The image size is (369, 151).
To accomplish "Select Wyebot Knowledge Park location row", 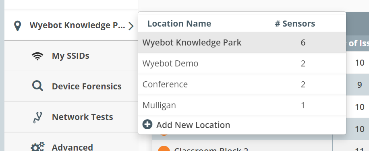I will click(242, 43).
